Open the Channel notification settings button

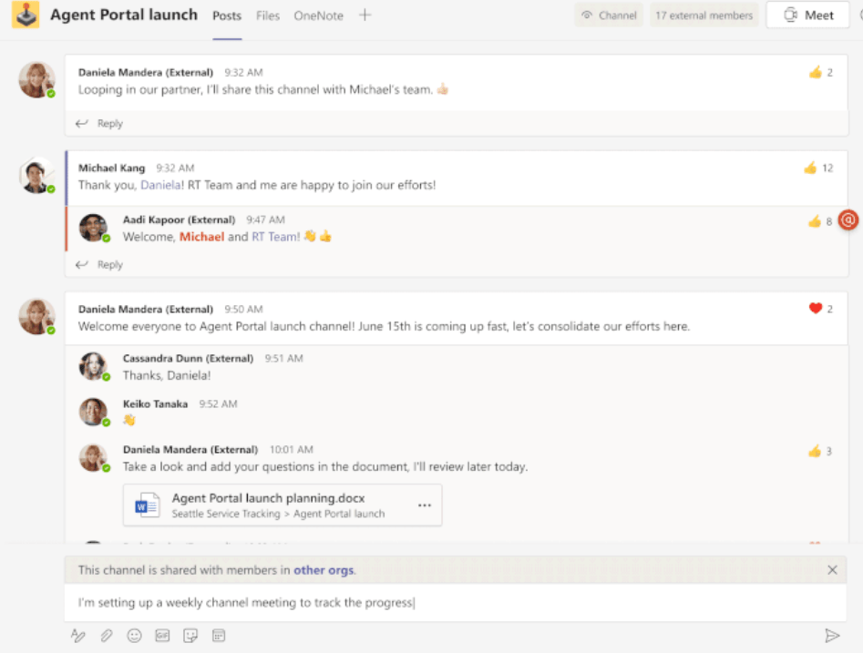click(x=609, y=15)
